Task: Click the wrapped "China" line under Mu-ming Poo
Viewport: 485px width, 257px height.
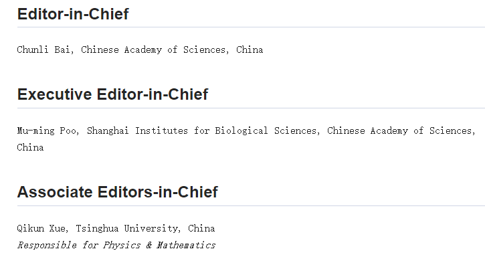Action: click(x=30, y=147)
